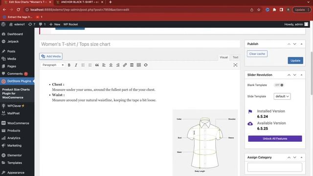Select the shirt measurement diagram image

click(x=205, y=143)
